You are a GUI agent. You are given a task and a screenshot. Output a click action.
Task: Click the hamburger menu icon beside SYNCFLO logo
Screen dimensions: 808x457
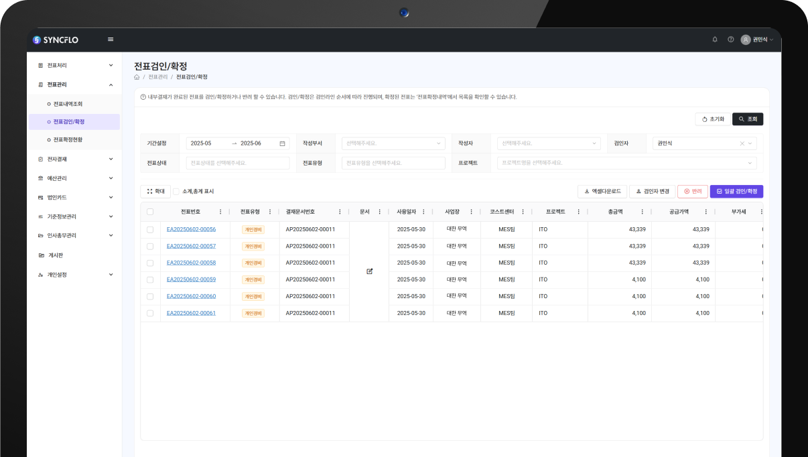[x=111, y=40]
